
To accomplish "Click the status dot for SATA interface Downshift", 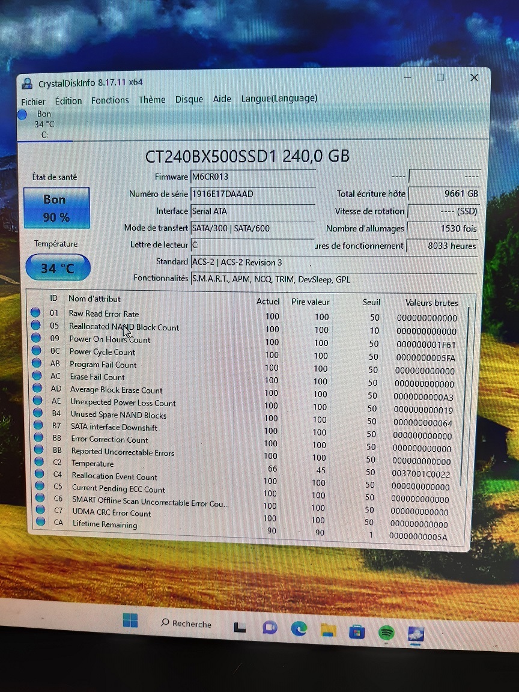I will (x=38, y=425).
